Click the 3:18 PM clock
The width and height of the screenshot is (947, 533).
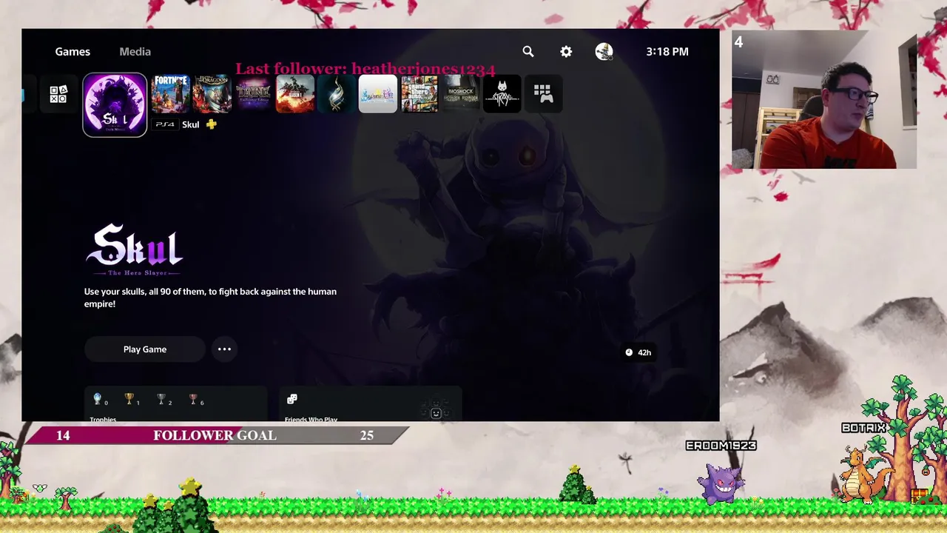(667, 51)
